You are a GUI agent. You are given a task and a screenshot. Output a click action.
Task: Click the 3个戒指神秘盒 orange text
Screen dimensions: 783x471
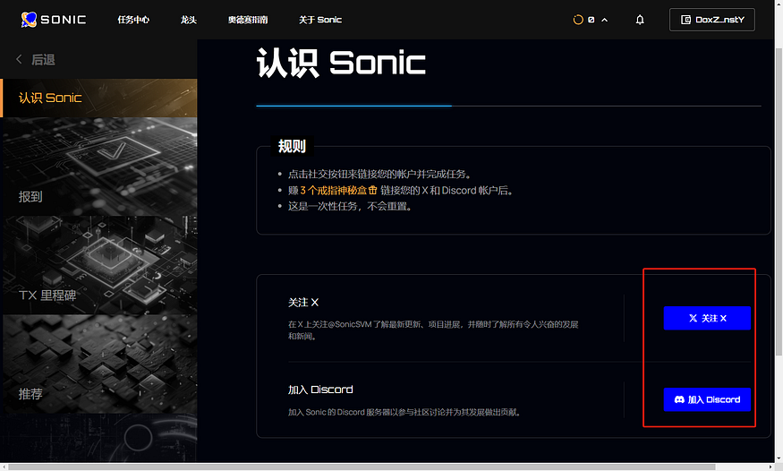tap(338, 191)
